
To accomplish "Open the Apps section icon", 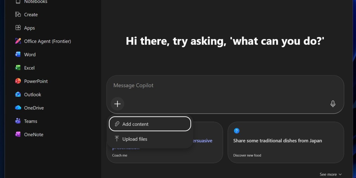I will [18, 28].
